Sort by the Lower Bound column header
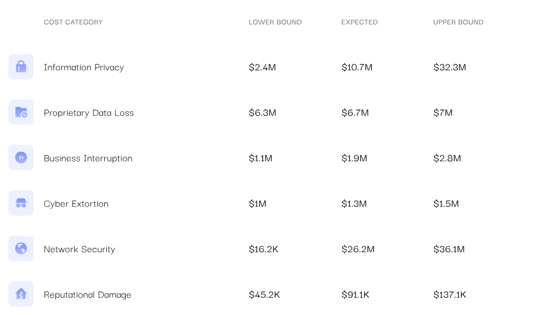This screenshot has height=315, width=537. 275,22
